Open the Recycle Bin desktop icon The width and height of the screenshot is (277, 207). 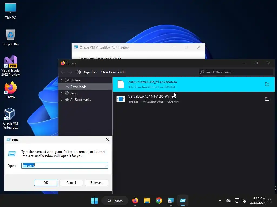(11, 37)
